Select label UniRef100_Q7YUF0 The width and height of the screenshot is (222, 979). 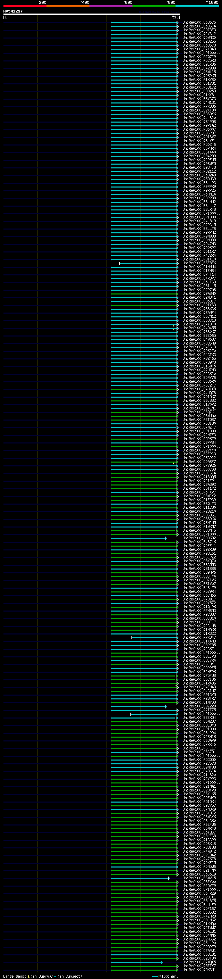click(x=199, y=324)
